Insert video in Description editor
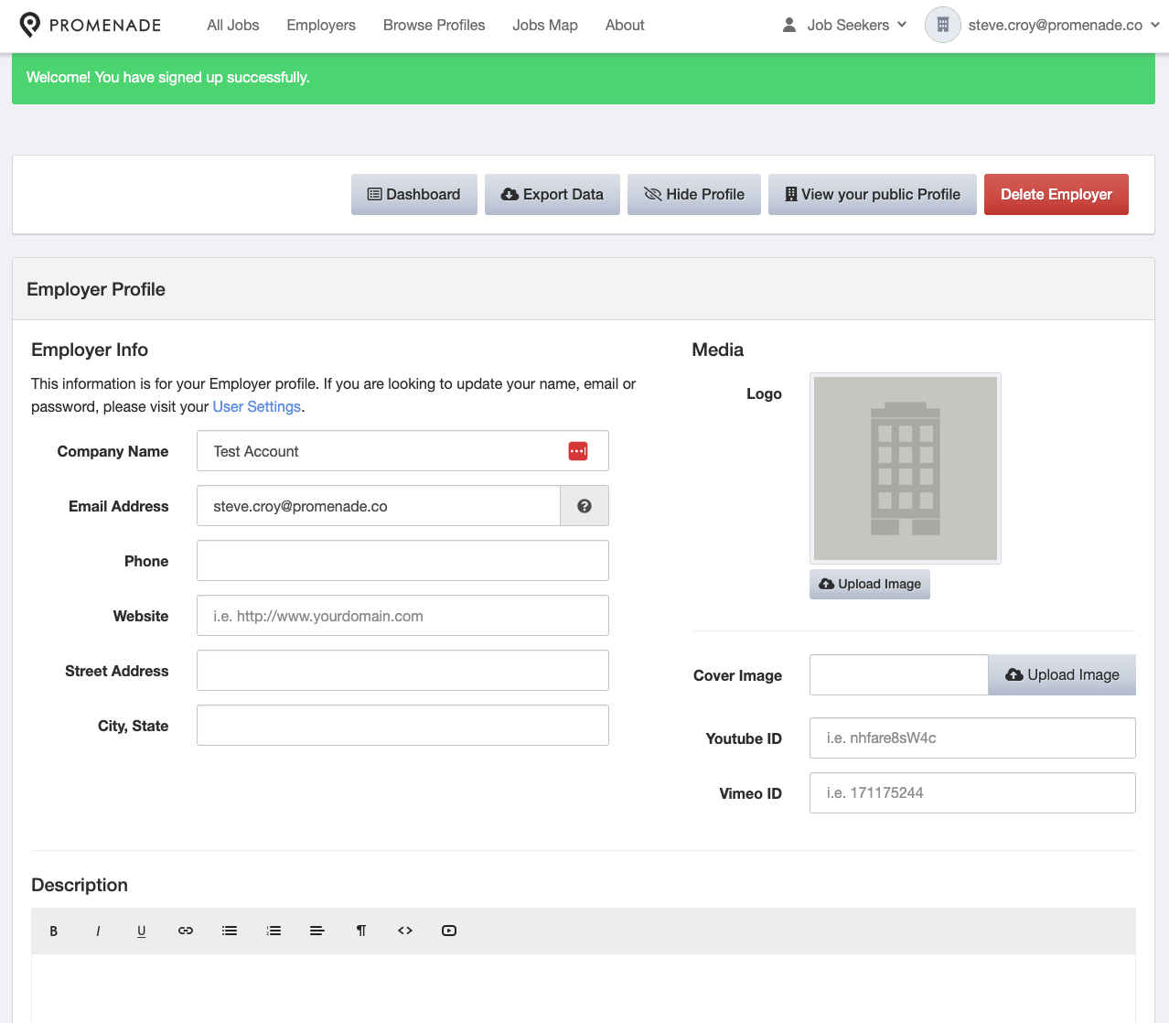The image size is (1169, 1023). 449,931
